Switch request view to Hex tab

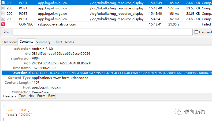tap(31, 96)
